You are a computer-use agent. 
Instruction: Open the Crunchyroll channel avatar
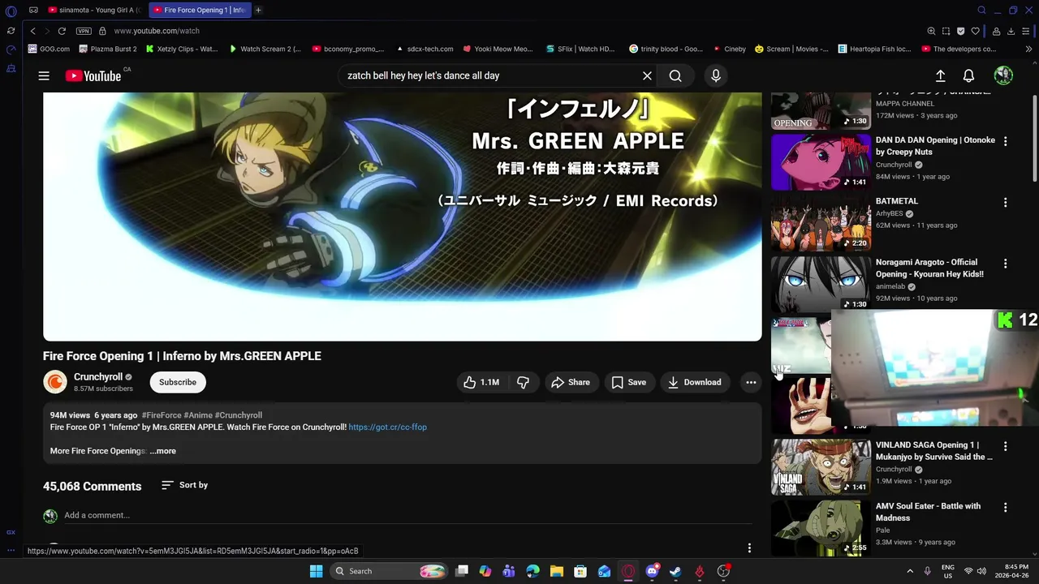tap(55, 382)
